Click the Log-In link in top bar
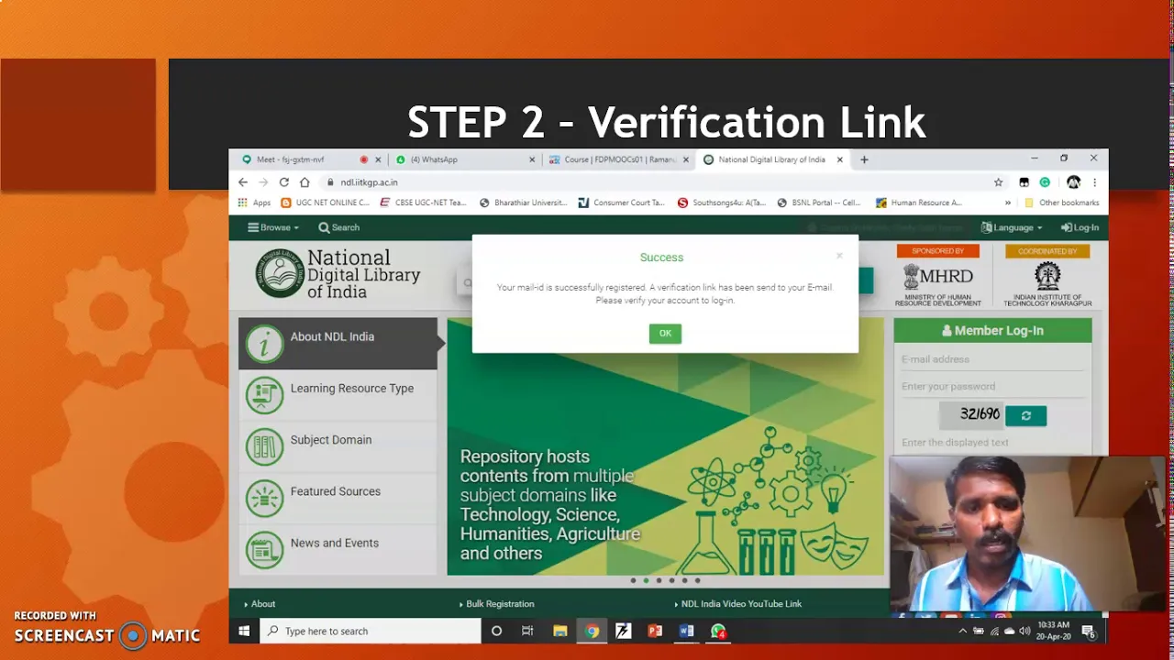This screenshot has width=1174, height=660. tap(1080, 227)
